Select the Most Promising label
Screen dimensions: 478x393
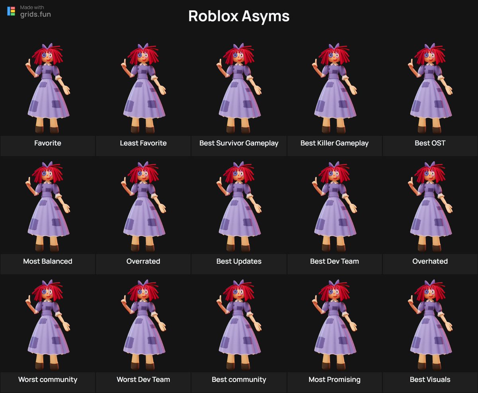pyautogui.click(x=335, y=379)
